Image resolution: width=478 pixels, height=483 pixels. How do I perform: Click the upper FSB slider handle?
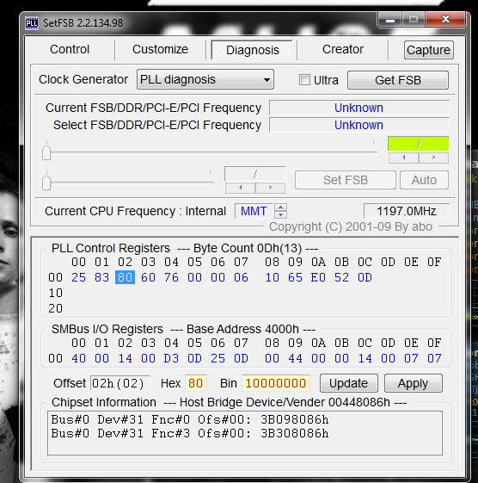[x=46, y=152]
